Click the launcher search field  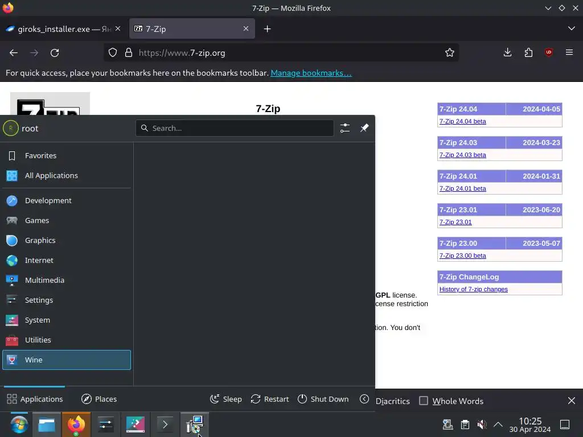click(235, 128)
